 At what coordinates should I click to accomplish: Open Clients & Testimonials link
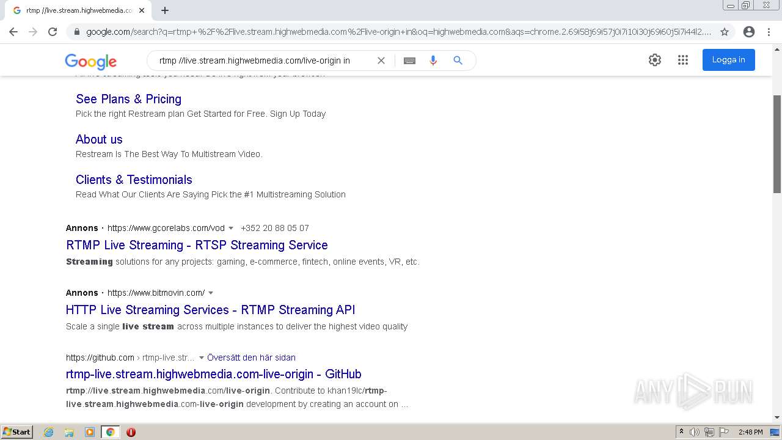pos(134,180)
